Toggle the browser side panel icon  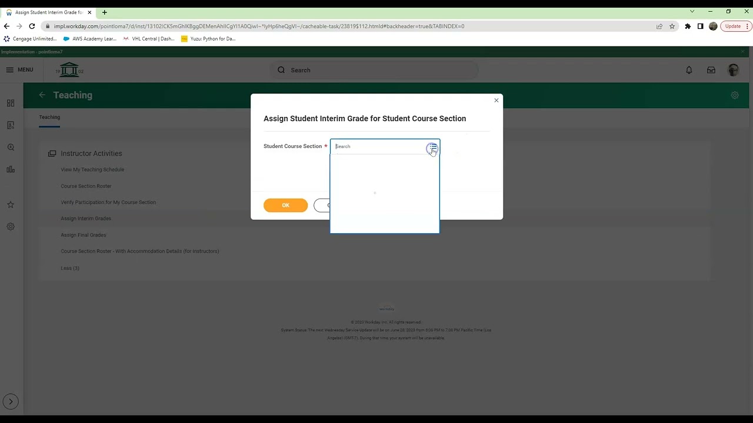point(700,26)
